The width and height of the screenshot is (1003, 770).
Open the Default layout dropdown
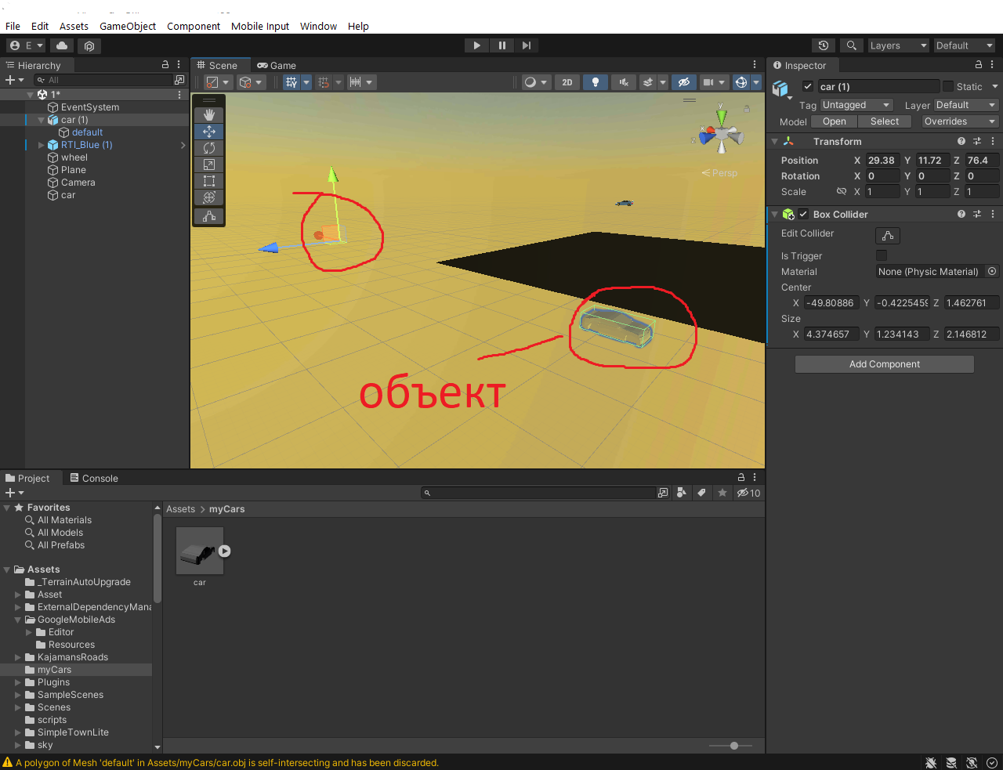point(965,45)
